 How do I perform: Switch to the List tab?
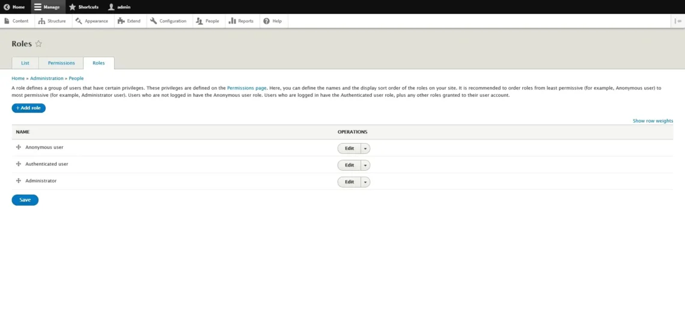pos(25,63)
